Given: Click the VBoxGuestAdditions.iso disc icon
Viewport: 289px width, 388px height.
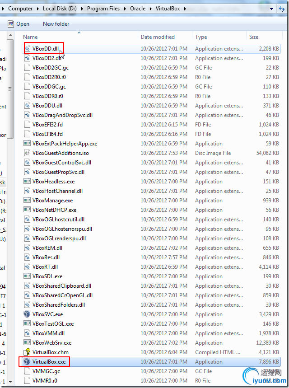Looking at the screenshot, I should coord(27,153).
